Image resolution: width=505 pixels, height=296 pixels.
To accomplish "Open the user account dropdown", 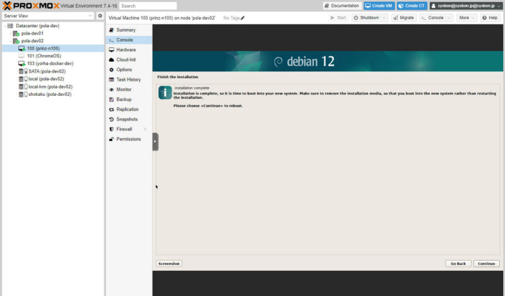I will [465, 6].
